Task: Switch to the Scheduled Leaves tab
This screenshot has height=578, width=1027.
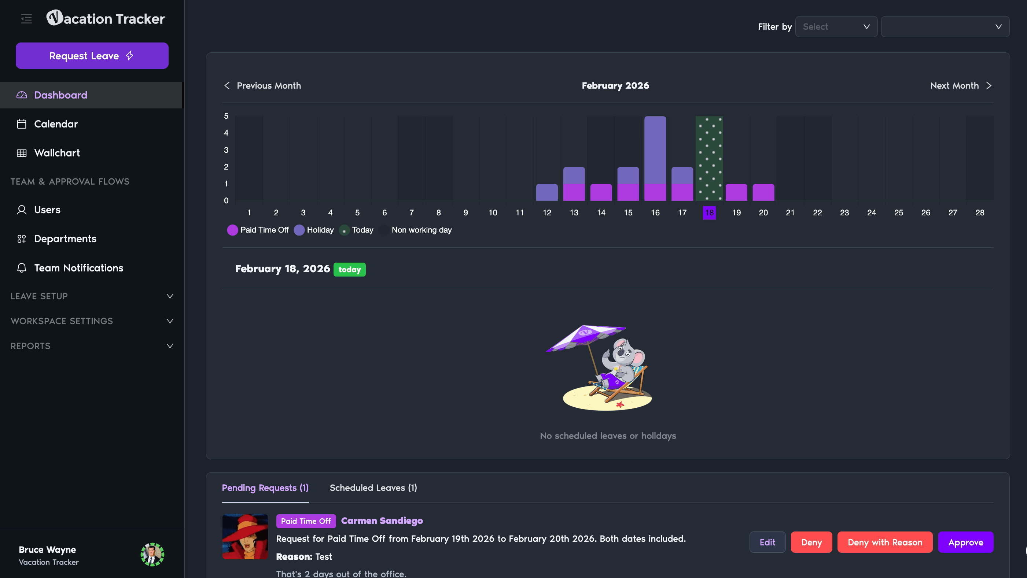Action: pos(373,488)
